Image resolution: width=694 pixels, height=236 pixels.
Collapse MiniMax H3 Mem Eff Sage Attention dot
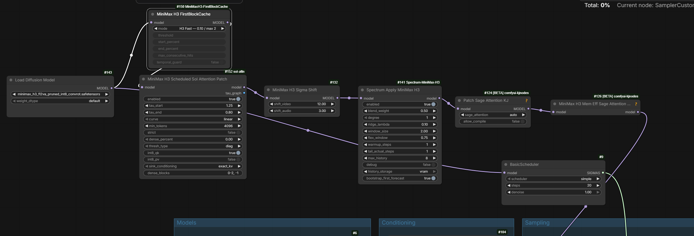(555, 104)
